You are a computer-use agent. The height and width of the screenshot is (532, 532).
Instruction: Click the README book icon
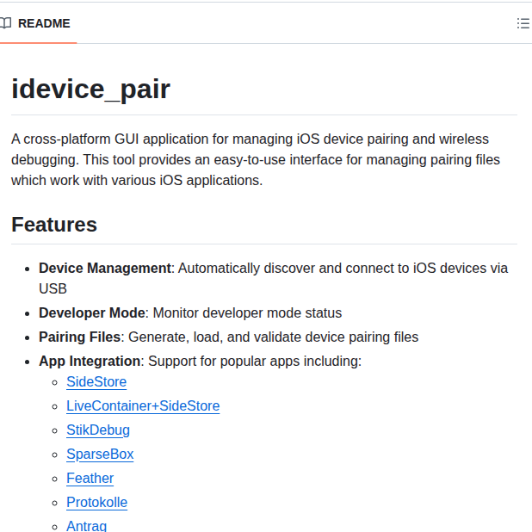point(5,23)
